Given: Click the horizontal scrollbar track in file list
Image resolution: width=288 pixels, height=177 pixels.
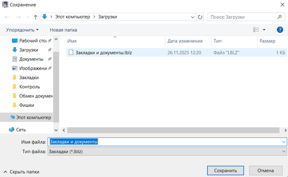Looking at the screenshot, I should coord(173,130).
